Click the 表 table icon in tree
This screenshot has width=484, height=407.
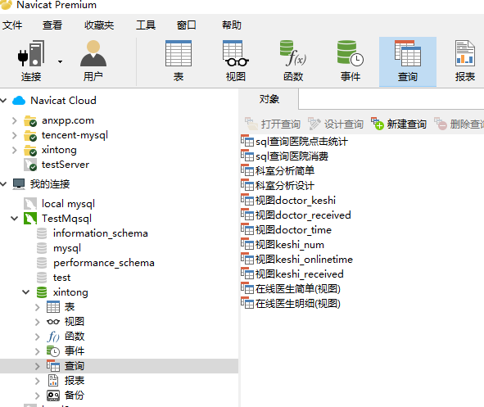coord(53,307)
